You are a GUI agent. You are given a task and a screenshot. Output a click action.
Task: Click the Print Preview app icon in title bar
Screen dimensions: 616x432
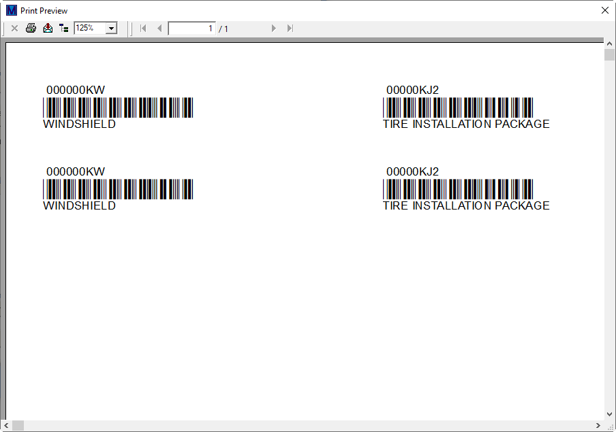tap(11, 10)
